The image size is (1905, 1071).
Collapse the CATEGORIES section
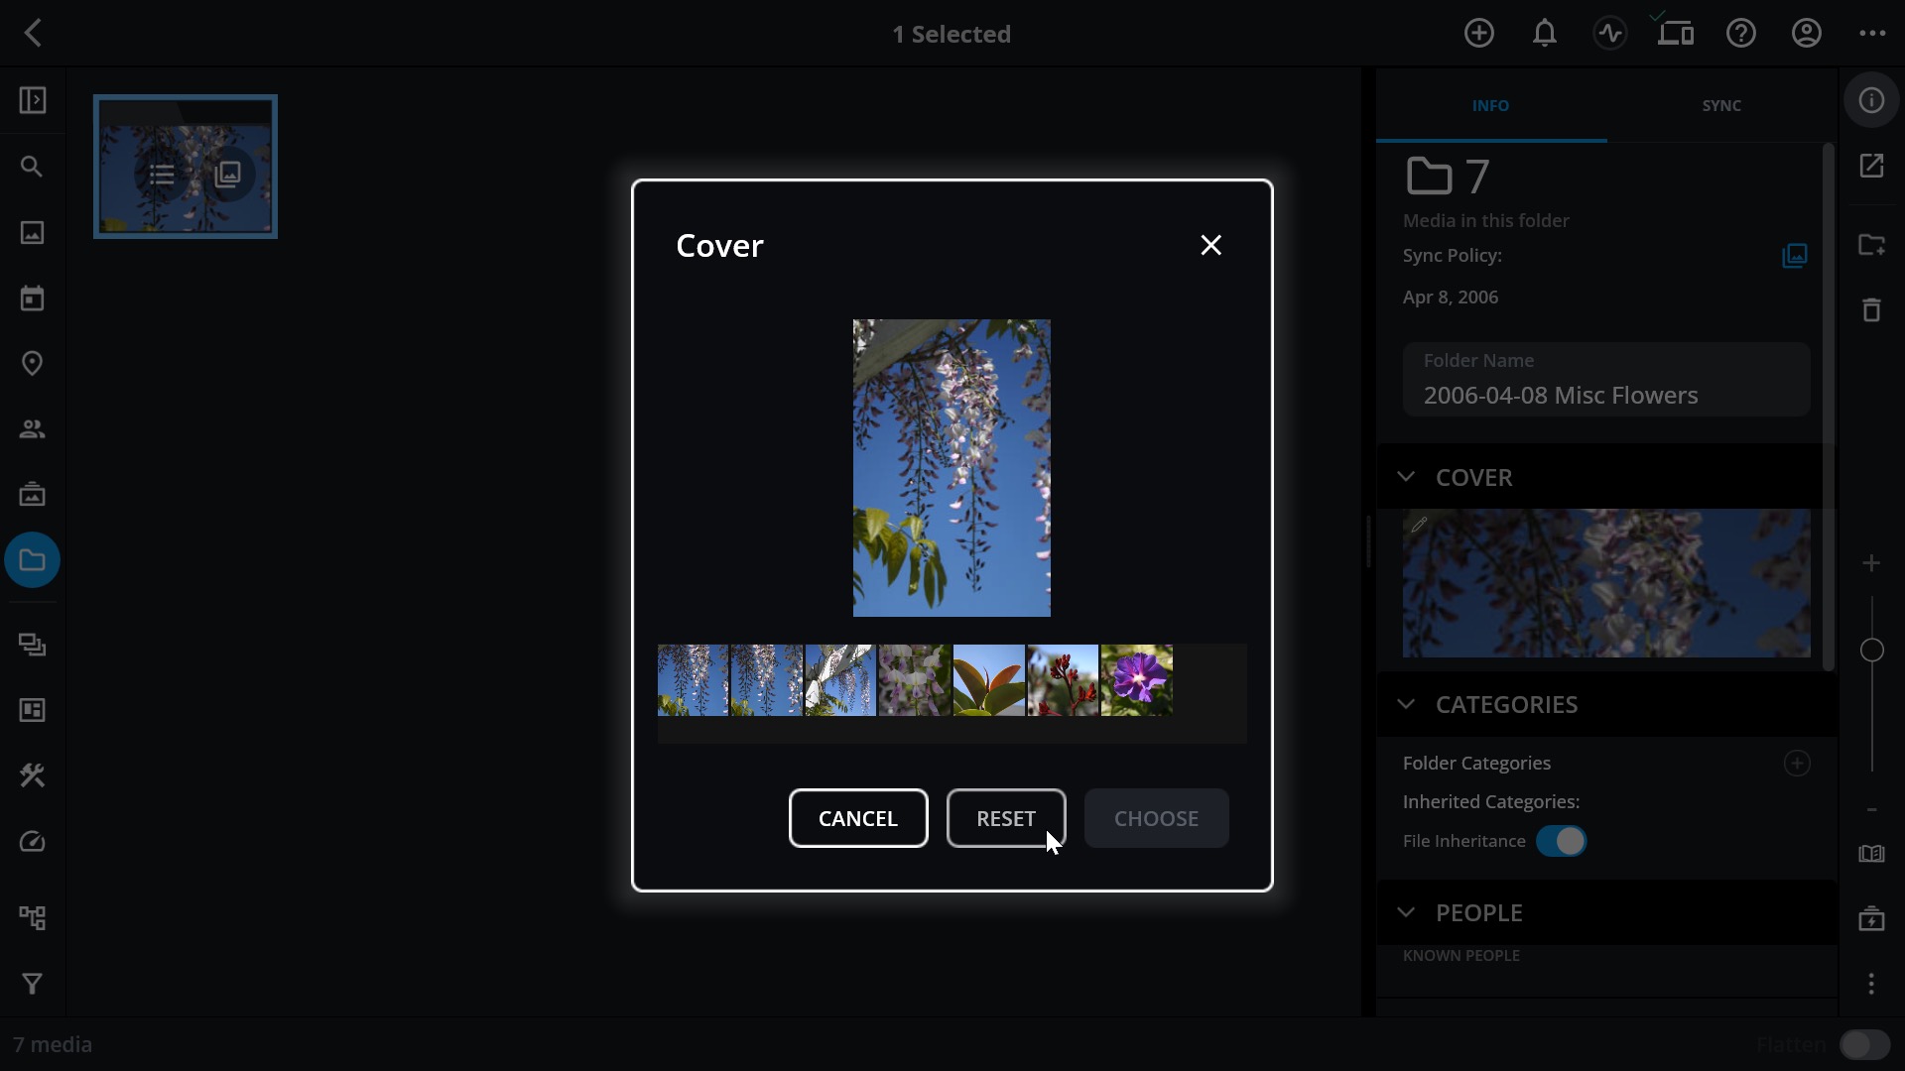point(1406,704)
